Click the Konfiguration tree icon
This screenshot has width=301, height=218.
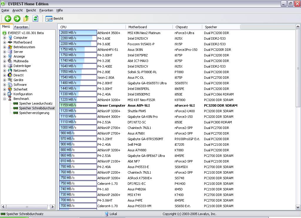[10, 94]
